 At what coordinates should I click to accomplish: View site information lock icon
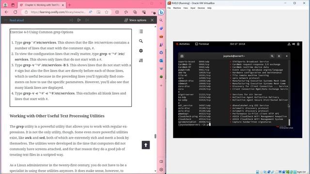(26, 12)
